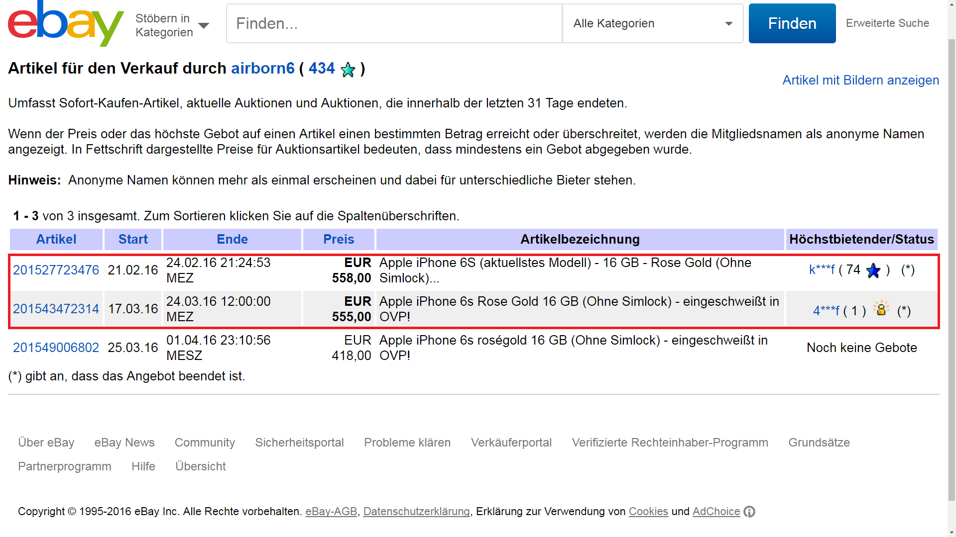Click the AdChoice info icon
Image resolution: width=956 pixels, height=537 pixels.
749,512
